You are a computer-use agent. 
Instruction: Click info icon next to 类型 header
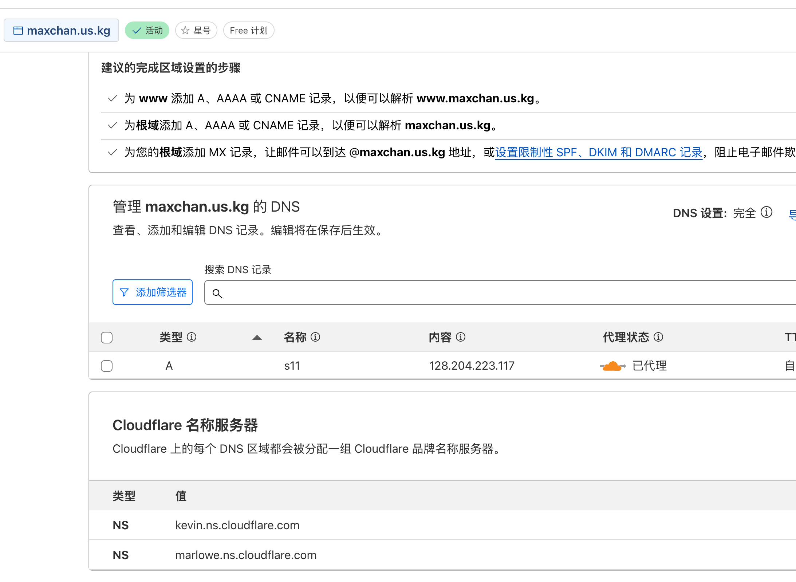[x=192, y=337]
